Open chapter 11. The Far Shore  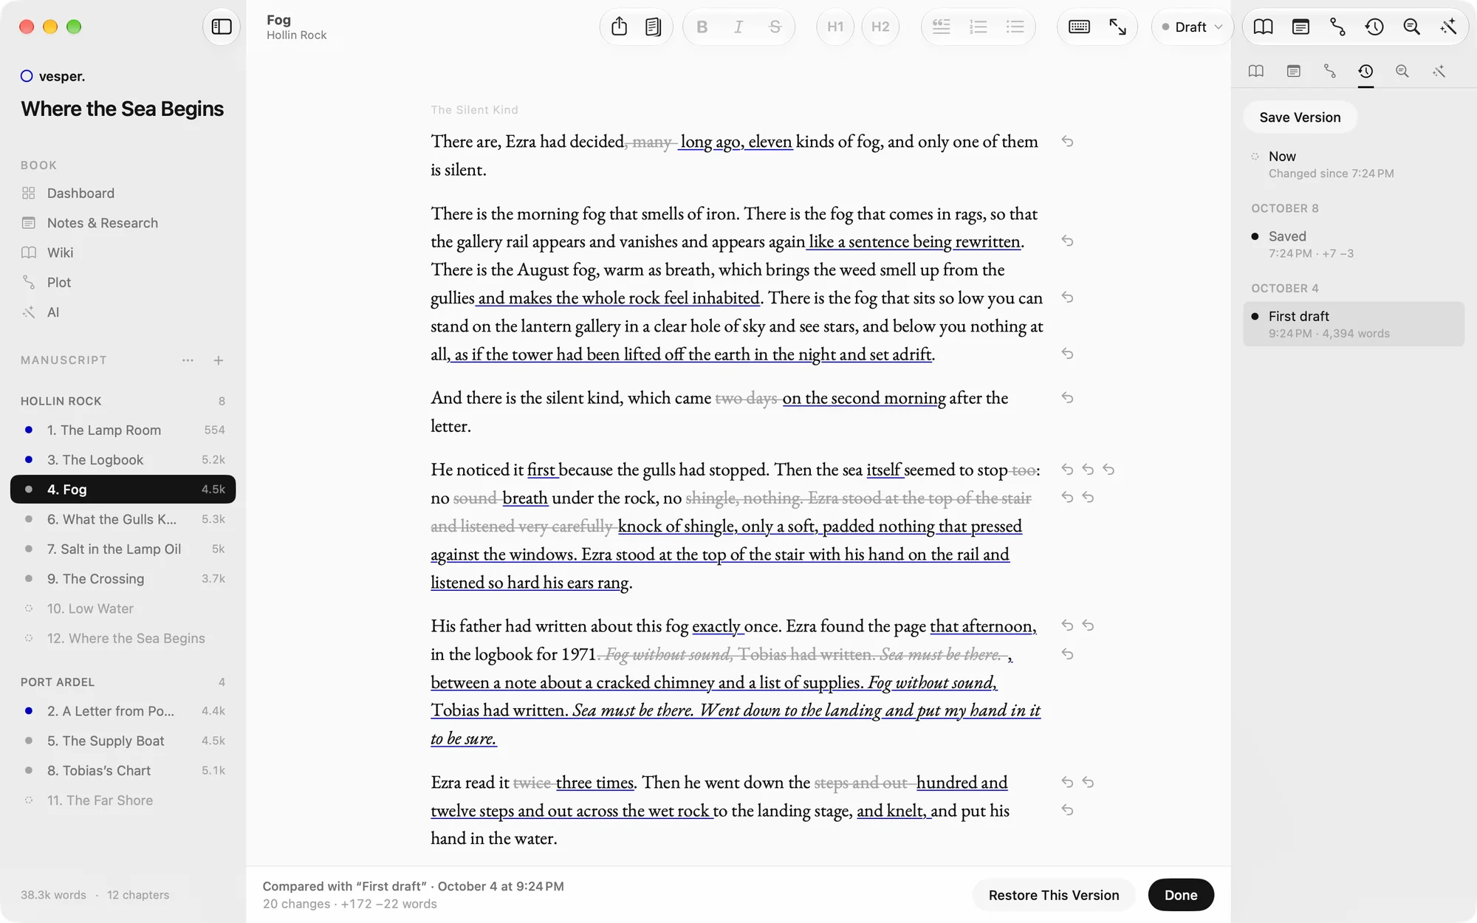(123, 800)
